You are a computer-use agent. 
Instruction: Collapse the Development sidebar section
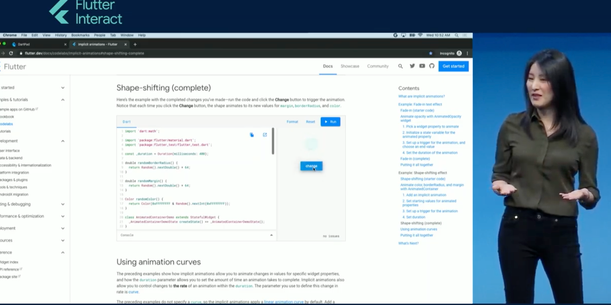[x=63, y=141]
